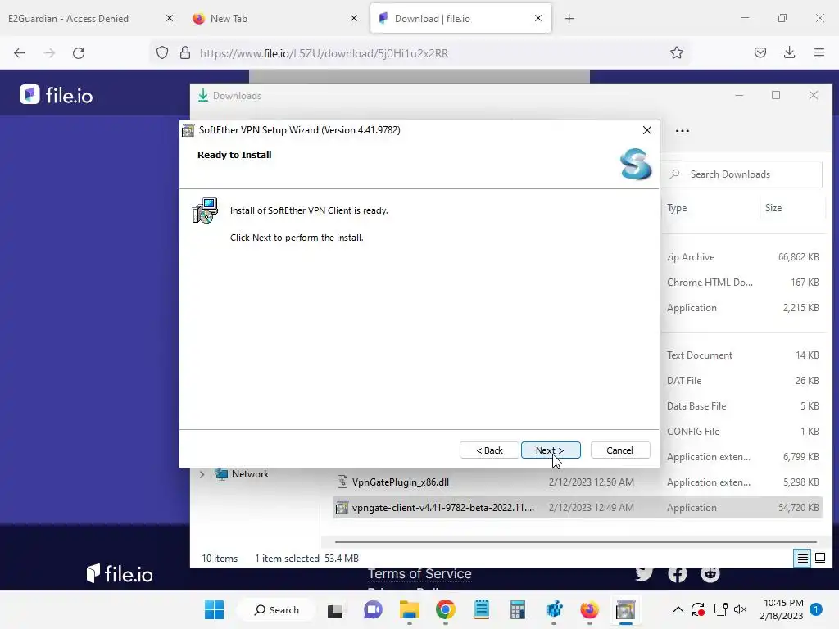This screenshot has width=839, height=629.
Task: Click the horizontal scrollbar in Downloads
Action: [x=576, y=542]
